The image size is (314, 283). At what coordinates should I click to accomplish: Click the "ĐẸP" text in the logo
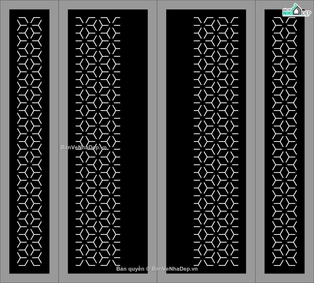(306, 13)
